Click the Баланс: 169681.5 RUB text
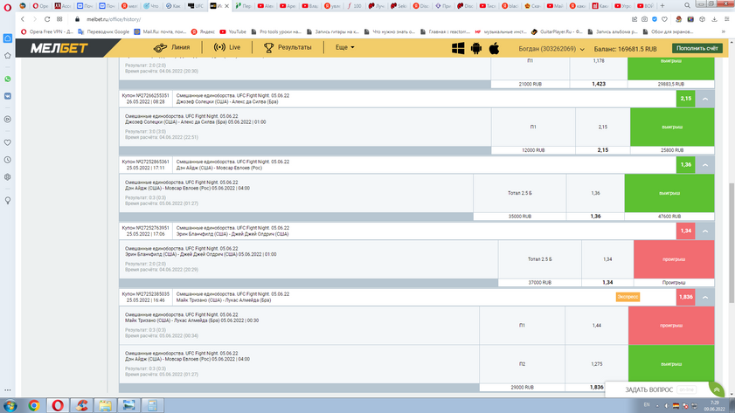 (625, 49)
